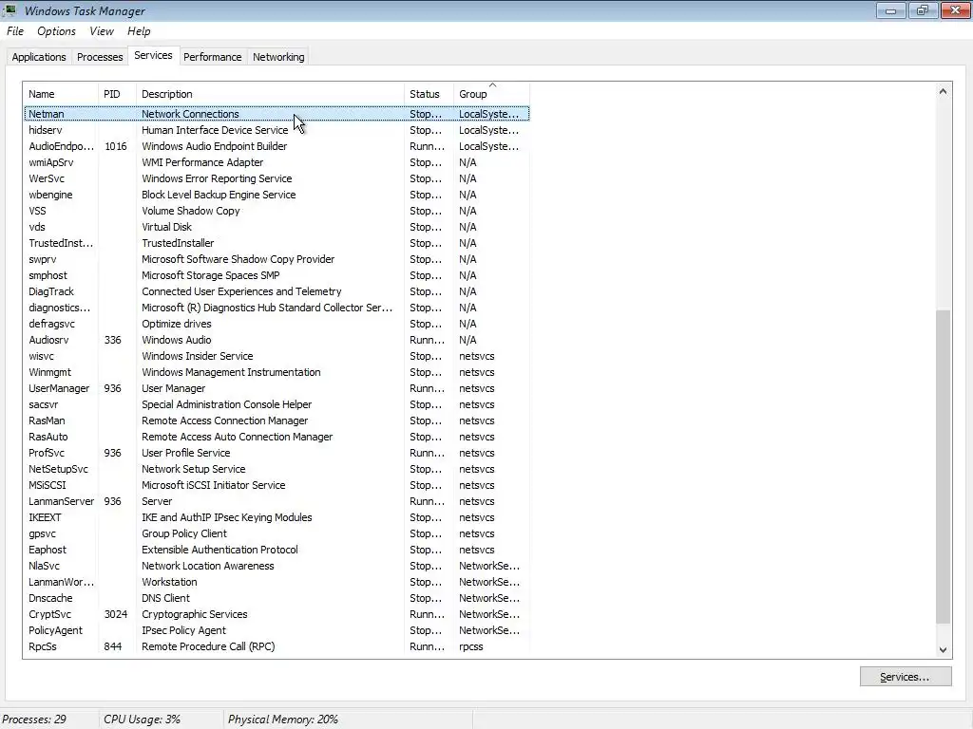Select the vds service row
973x729 pixels.
click(277, 227)
